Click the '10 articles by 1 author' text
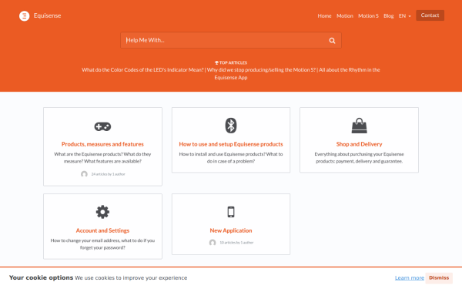The width and height of the screenshot is (462, 289). click(x=236, y=243)
